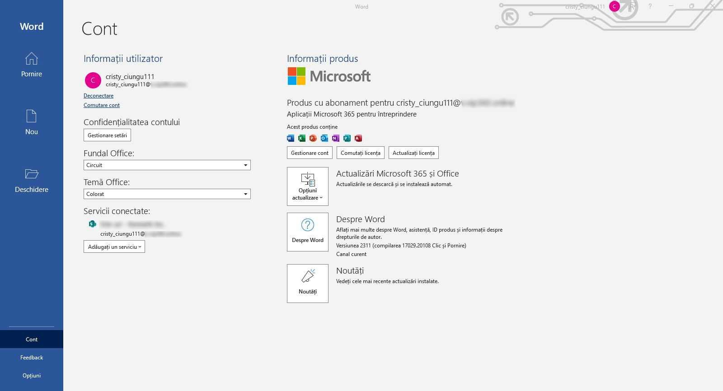Screen dimensions: 723x391
Task: Click the Actualizați licența button
Action: [x=413, y=153]
